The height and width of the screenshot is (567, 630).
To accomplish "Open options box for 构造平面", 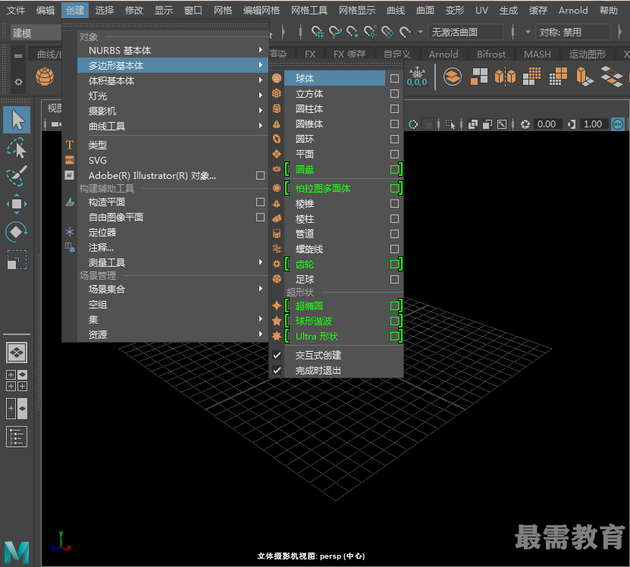I will (260, 202).
